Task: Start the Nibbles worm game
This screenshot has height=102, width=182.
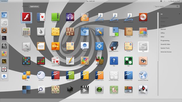Action: (114, 90)
